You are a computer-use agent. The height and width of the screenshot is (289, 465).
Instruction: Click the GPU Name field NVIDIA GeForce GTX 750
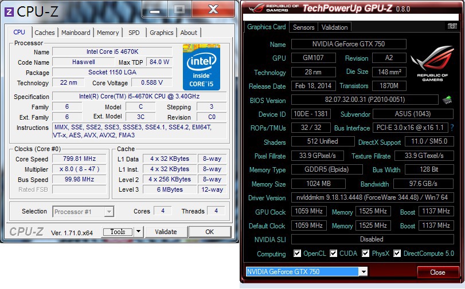point(349,44)
